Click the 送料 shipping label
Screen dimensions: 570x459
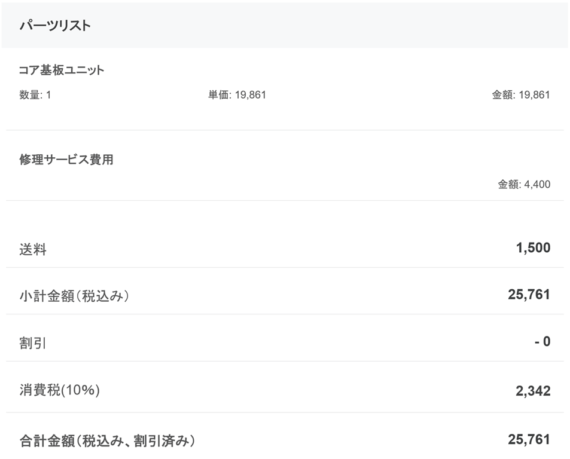[x=33, y=249]
